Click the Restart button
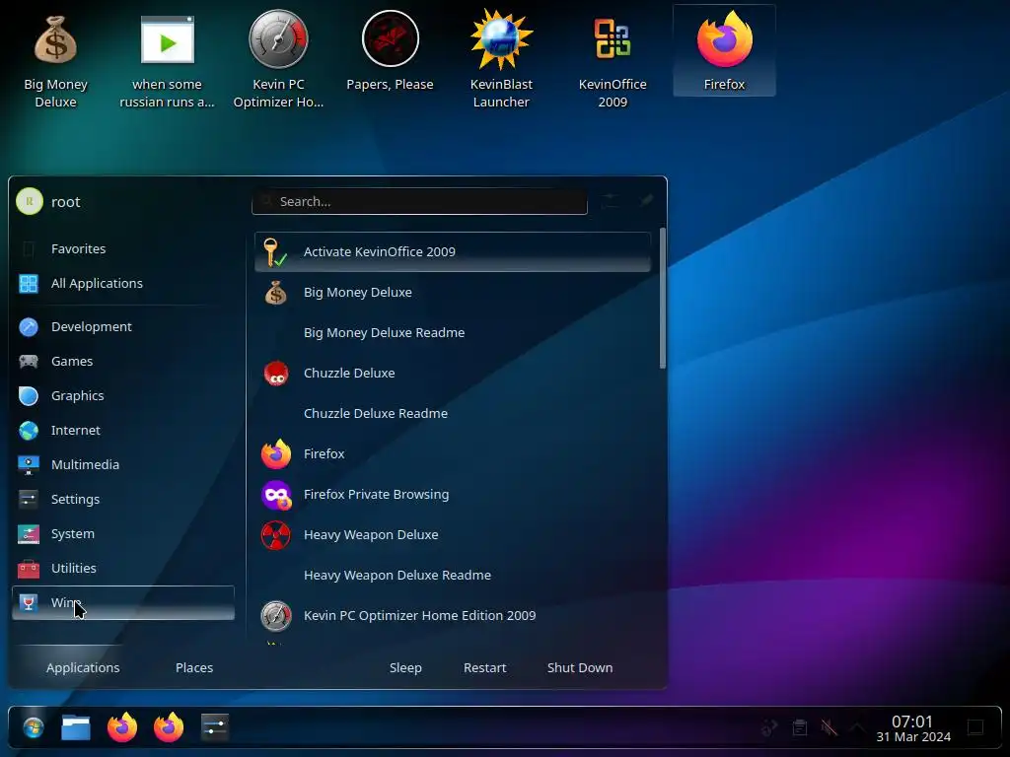Image resolution: width=1010 pixels, height=757 pixels. (485, 667)
